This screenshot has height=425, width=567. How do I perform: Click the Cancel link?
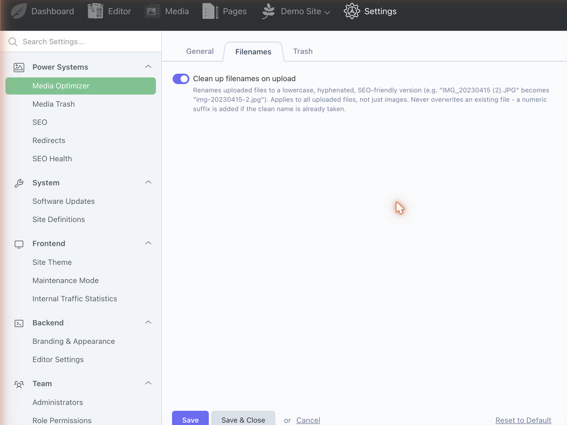tap(308, 420)
